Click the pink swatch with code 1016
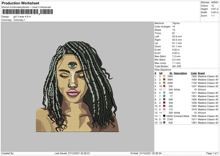 click(164, 109)
